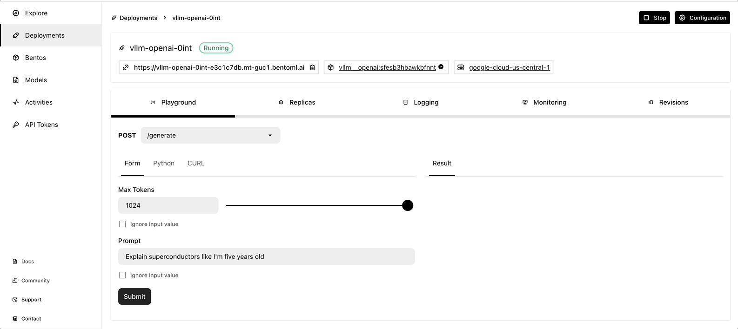The height and width of the screenshot is (329, 738).
Task: Click the Logging document icon
Action: 405,102
